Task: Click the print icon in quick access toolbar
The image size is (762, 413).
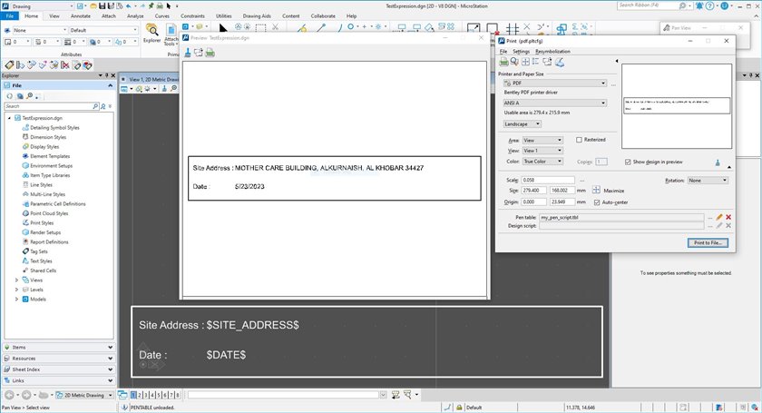Action: (160, 5)
